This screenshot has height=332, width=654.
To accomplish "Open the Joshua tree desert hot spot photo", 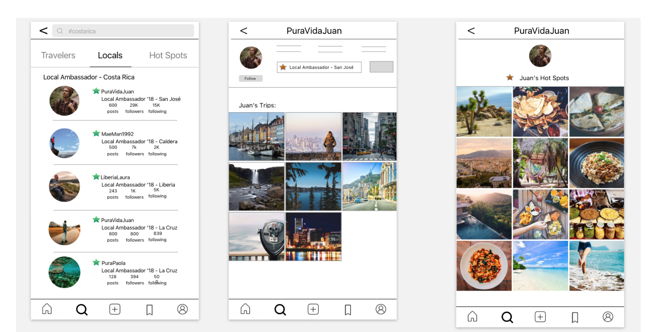I will click(484, 112).
